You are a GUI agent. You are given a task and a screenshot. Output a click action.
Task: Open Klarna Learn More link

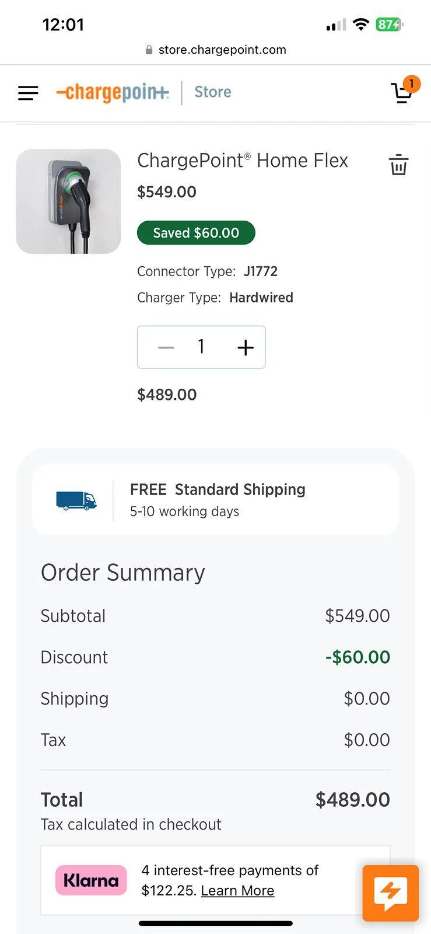pyautogui.click(x=237, y=890)
